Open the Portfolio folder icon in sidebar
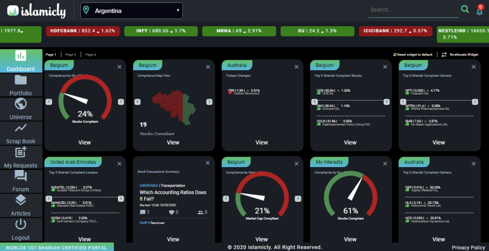The width and height of the screenshot is (489, 251). (x=21, y=80)
